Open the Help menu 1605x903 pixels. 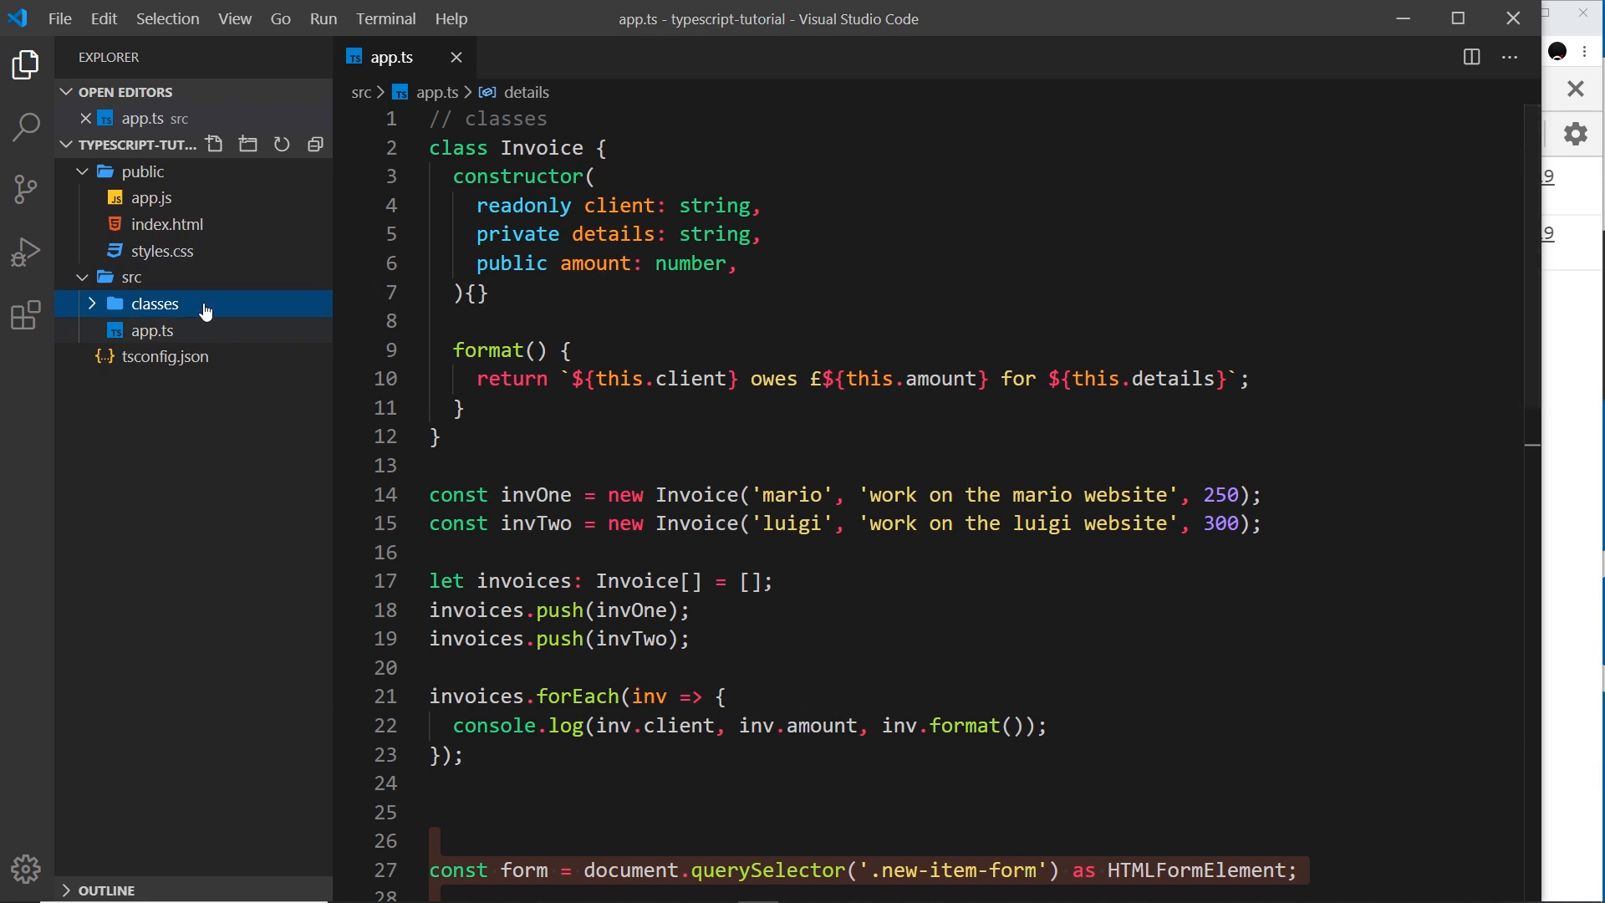click(x=451, y=18)
